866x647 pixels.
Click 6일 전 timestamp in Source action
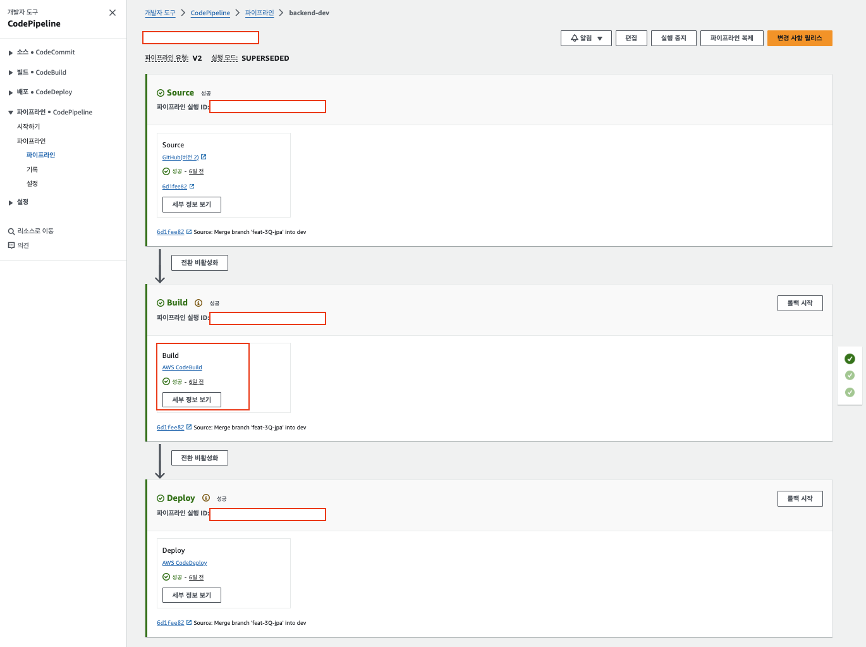[x=196, y=171]
